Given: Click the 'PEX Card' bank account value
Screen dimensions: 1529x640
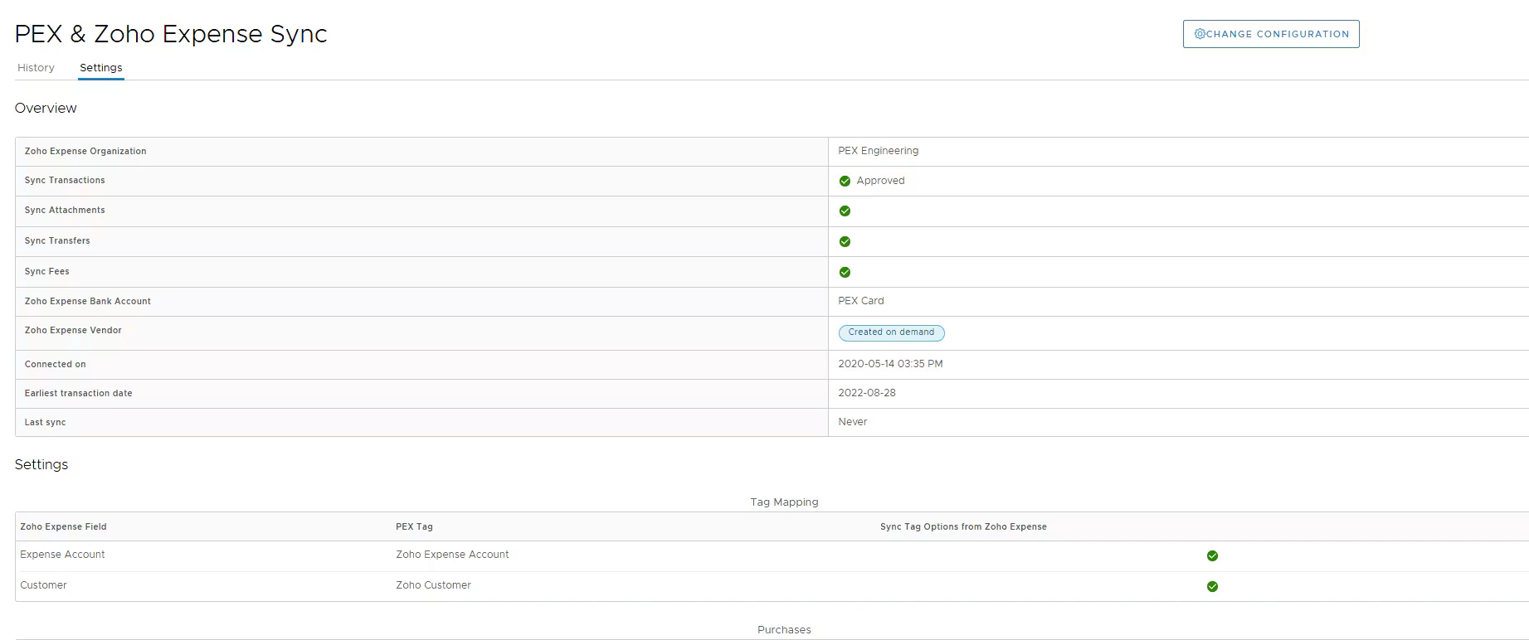Looking at the screenshot, I should pos(860,301).
